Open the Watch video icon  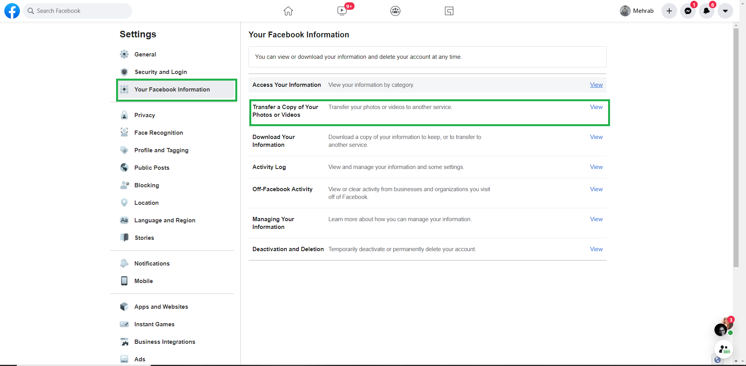(342, 11)
